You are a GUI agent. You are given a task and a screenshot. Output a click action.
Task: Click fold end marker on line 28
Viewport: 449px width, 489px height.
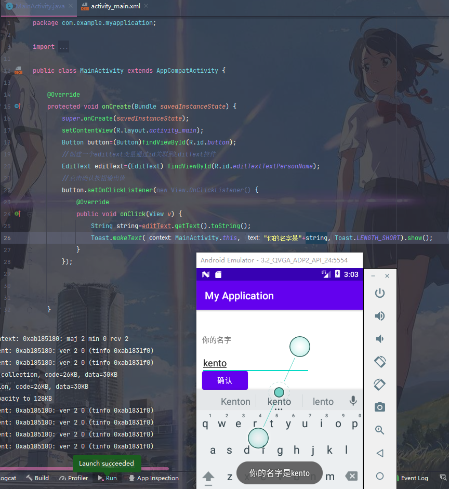click(x=30, y=262)
